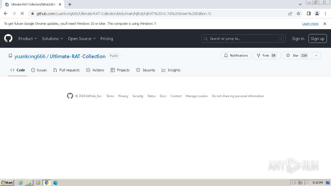
Task: Open Chrome side panel icon
Action: coord(309,13)
